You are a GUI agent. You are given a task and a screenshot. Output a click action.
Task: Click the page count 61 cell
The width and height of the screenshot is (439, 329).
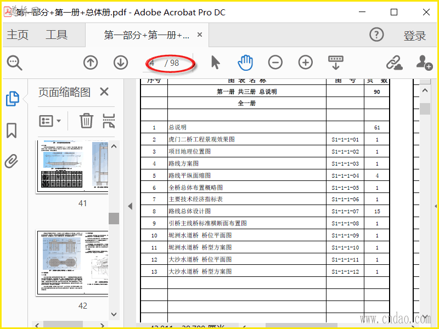click(x=377, y=128)
